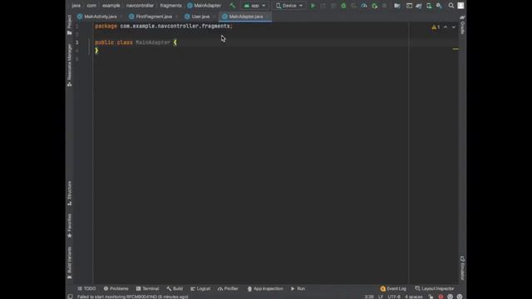Open the AVD Manager device icon
Screen dimensions: 532x299
point(429,6)
